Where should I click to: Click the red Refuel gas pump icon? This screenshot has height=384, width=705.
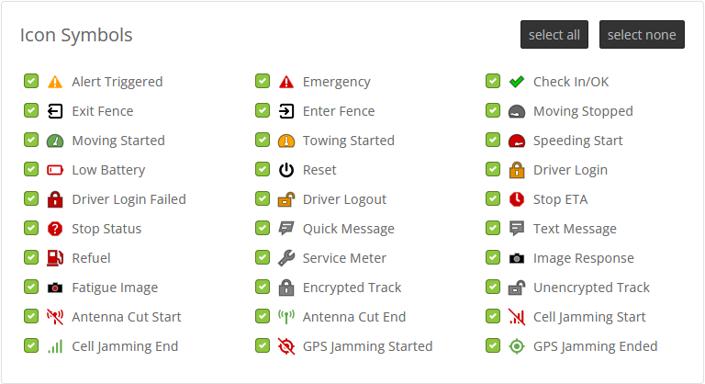point(55,258)
